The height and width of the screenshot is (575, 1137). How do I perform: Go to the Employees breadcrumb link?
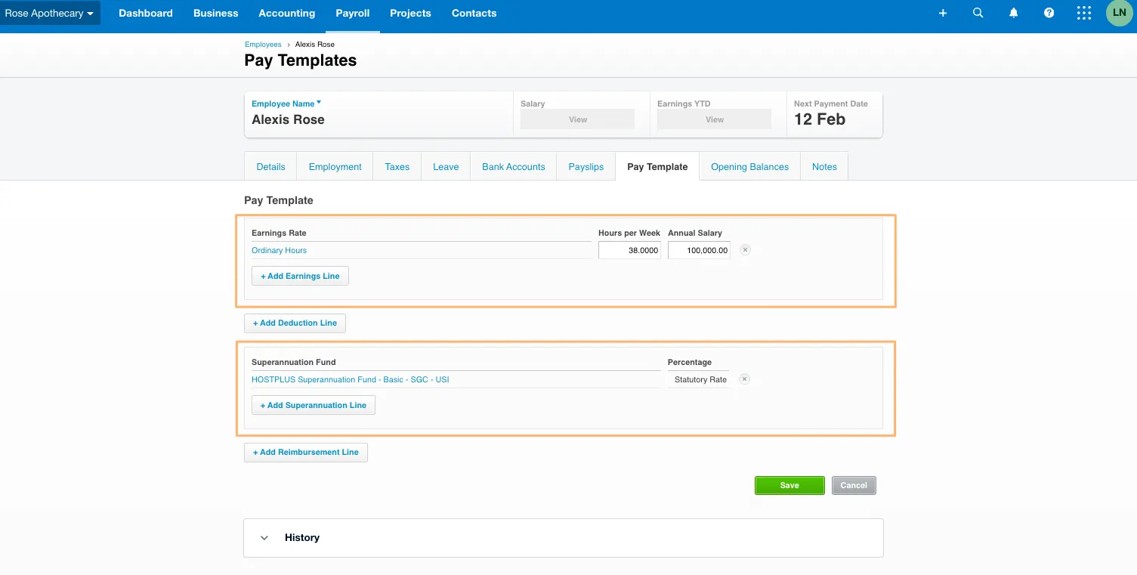point(263,45)
